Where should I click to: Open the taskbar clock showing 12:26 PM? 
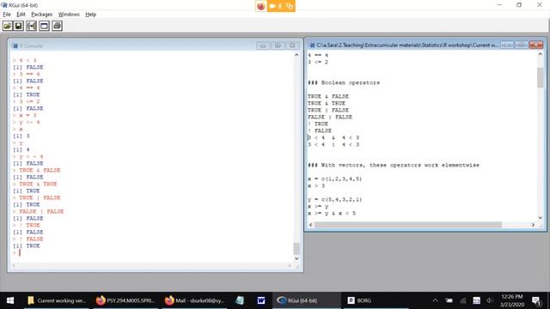tap(512, 300)
